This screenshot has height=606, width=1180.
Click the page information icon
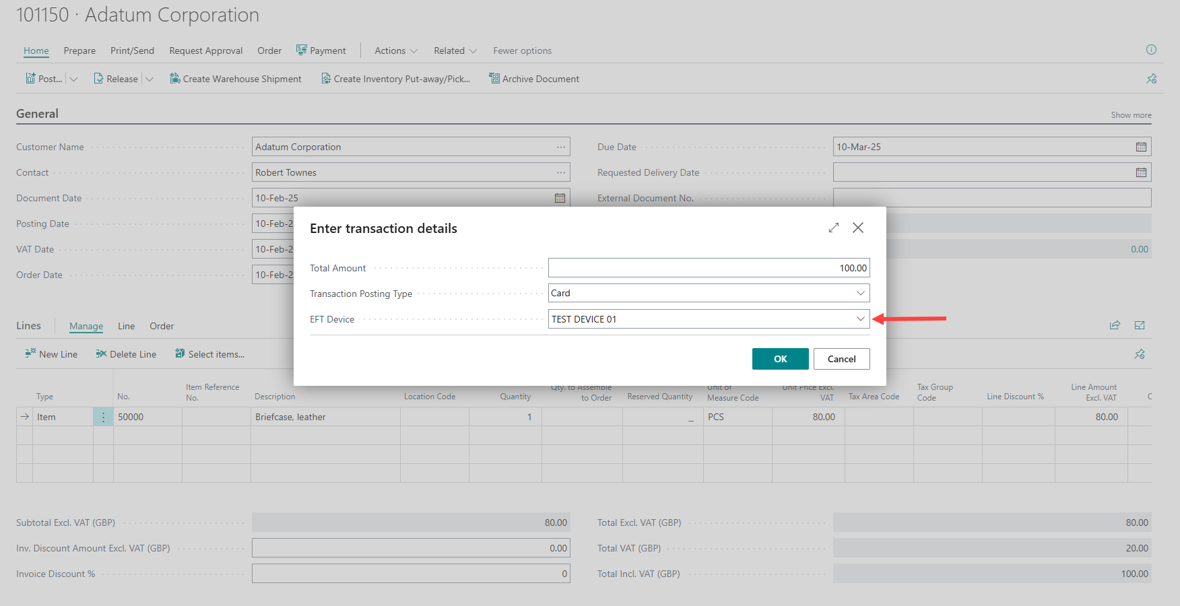[x=1151, y=50]
